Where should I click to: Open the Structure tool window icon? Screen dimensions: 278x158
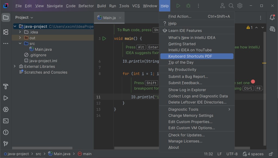click(x=6, y=32)
